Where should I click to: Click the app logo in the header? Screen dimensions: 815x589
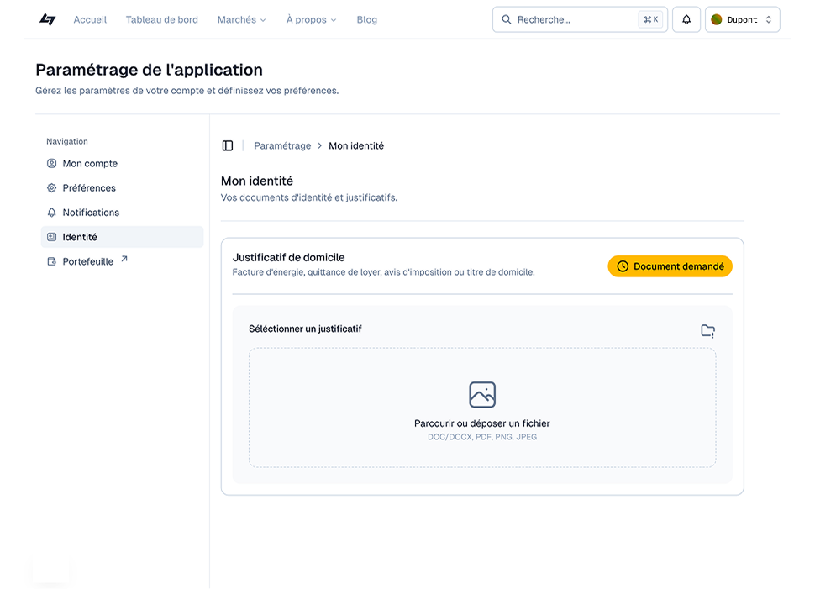tap(47, 19)
